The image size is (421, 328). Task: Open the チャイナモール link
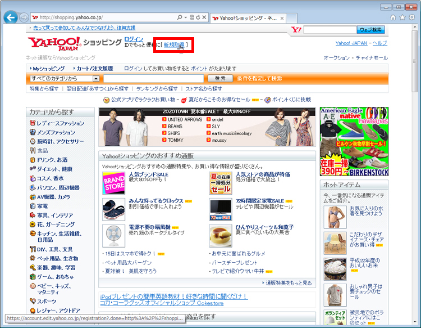(x=372, y=58)
